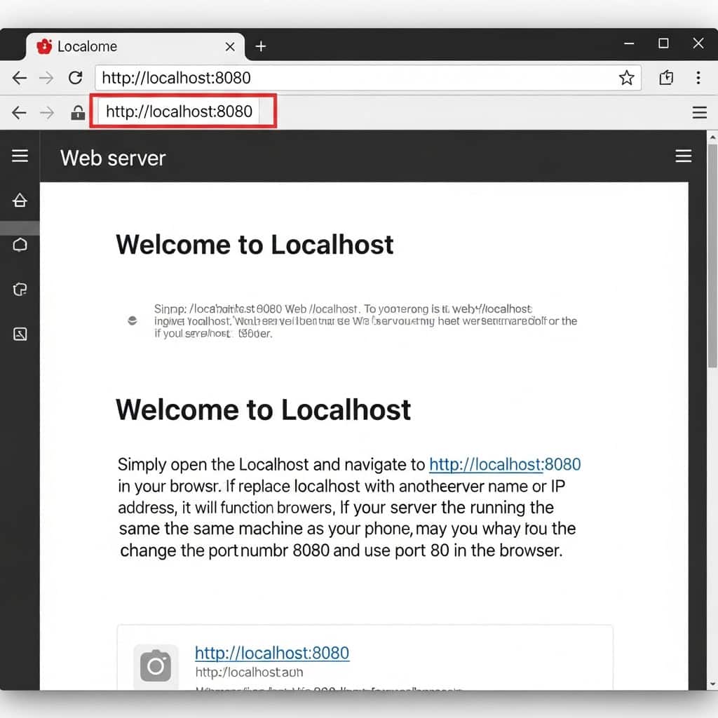Click the camera icon in the bottom card
The height and width of the screenshot is (718, 718).
(156, 665)
